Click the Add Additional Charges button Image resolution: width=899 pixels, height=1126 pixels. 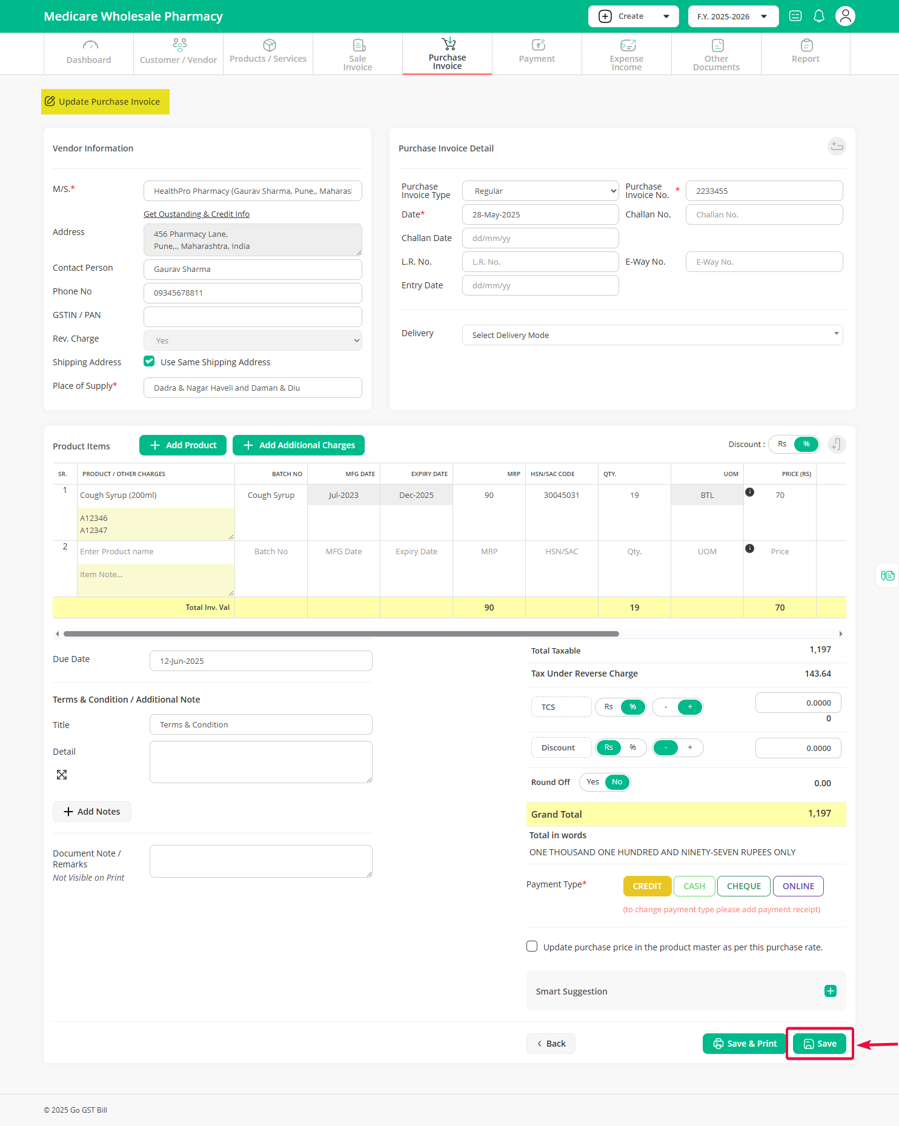tap(299, 445)
